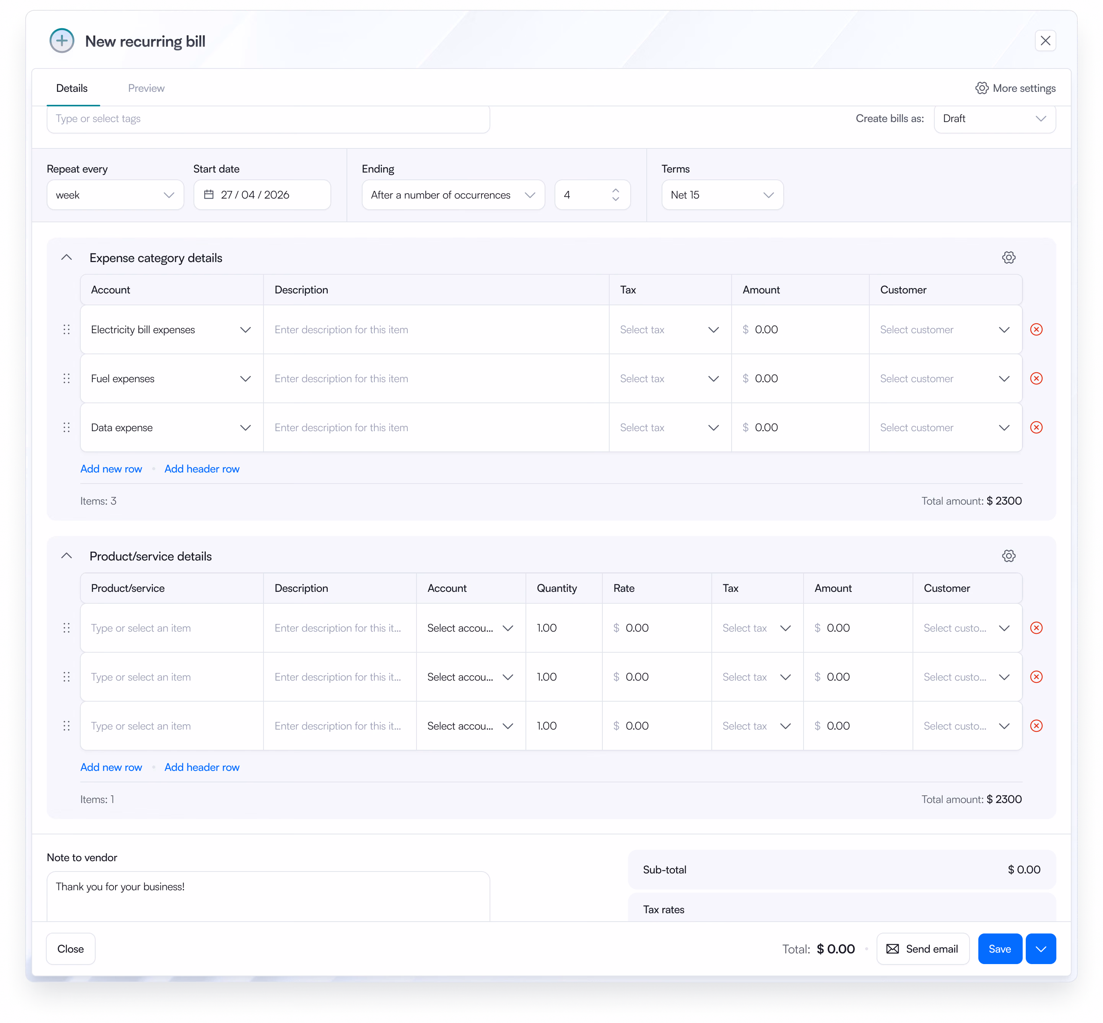The width and height of the screenshot is (1103, 1023).
Task: Delete the Data expense row
Action: pyautogui.click(x=1036, y=427)
